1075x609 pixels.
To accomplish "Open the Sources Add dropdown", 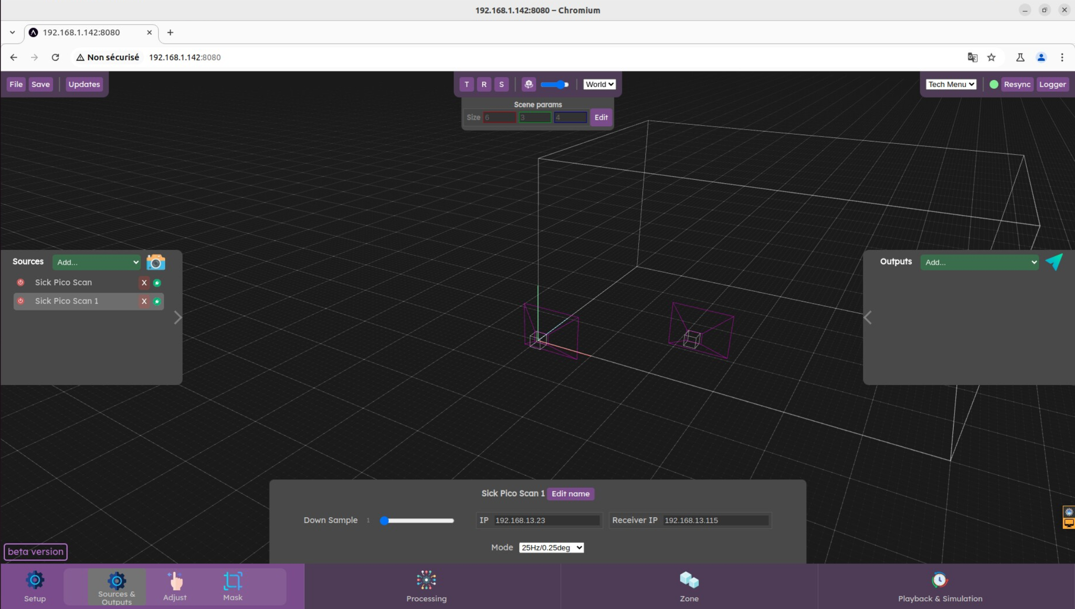I will tap(97, 262).
